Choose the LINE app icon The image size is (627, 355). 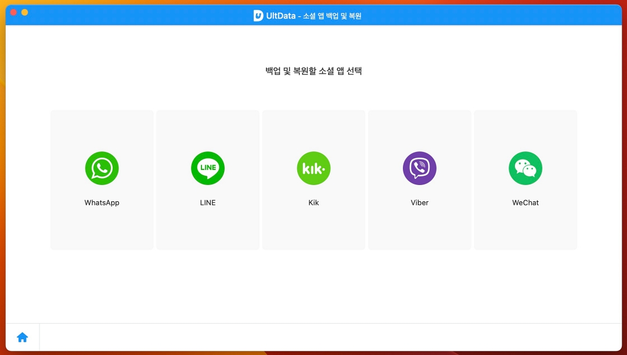click(208, 168)
